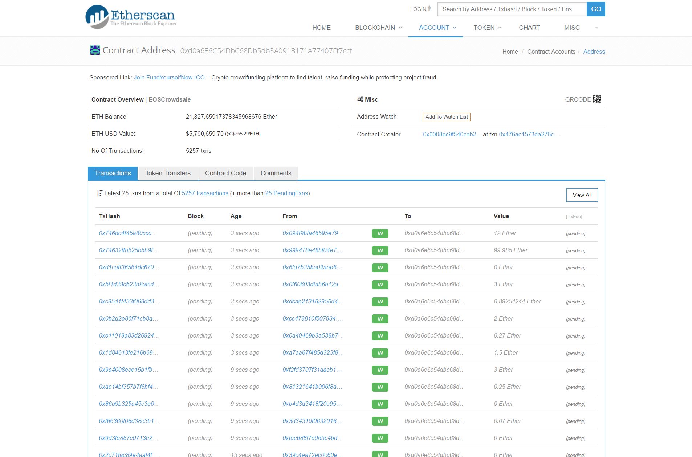This screenshot has width=692, height=457.
Task: Open transaction hash 0xd1caff36561dc670
Action: pos(129,267)
